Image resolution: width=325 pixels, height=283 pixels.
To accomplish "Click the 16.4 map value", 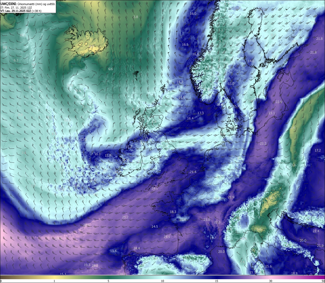I will coord(190,118).
